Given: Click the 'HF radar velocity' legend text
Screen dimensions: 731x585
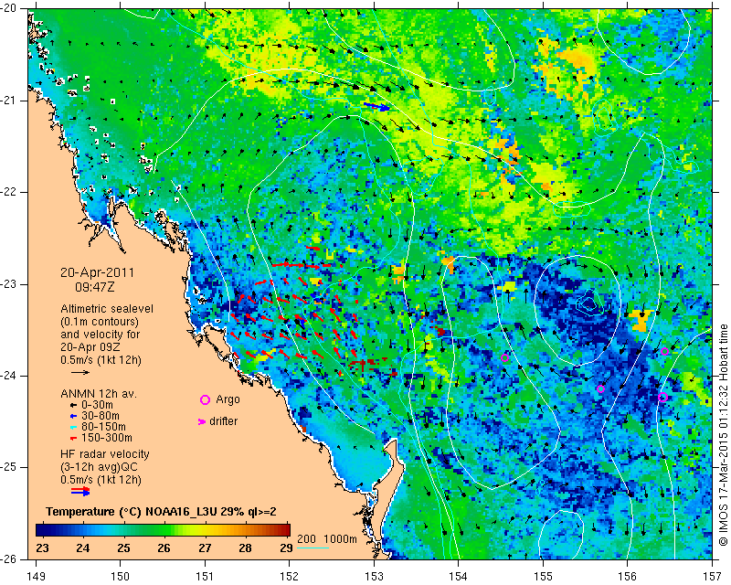Looking at the screenshot, I should [x=105, y=454].
